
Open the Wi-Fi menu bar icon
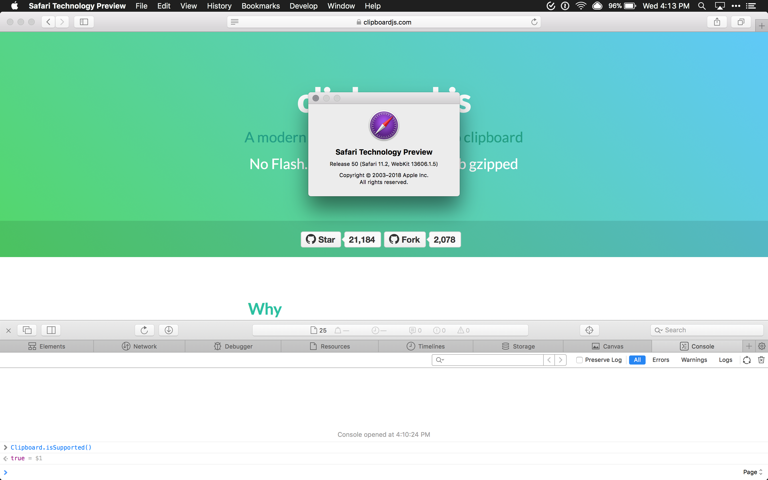pyautogui.click(x=581, y=6)
